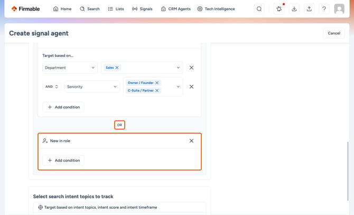
Task: Click the upload icon in header
Action: (309, 9)
